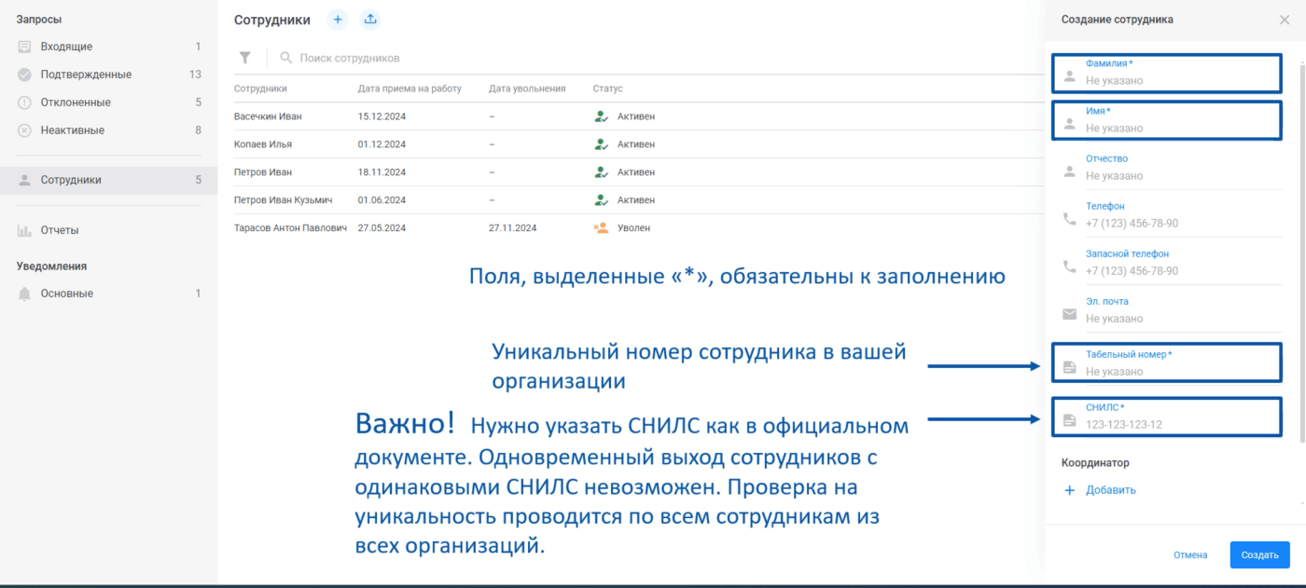Viewport: 1306px width, 588px height.
Task: Click the Добавить coordinator link
Action: point(1110,490)
